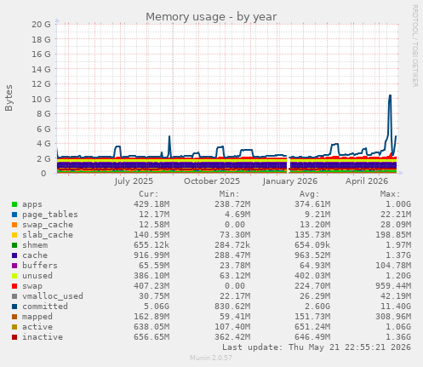Screen dimensions: 423x367
Task: Click the indigo cache legend swatch
Action: [x=14, y=255]
